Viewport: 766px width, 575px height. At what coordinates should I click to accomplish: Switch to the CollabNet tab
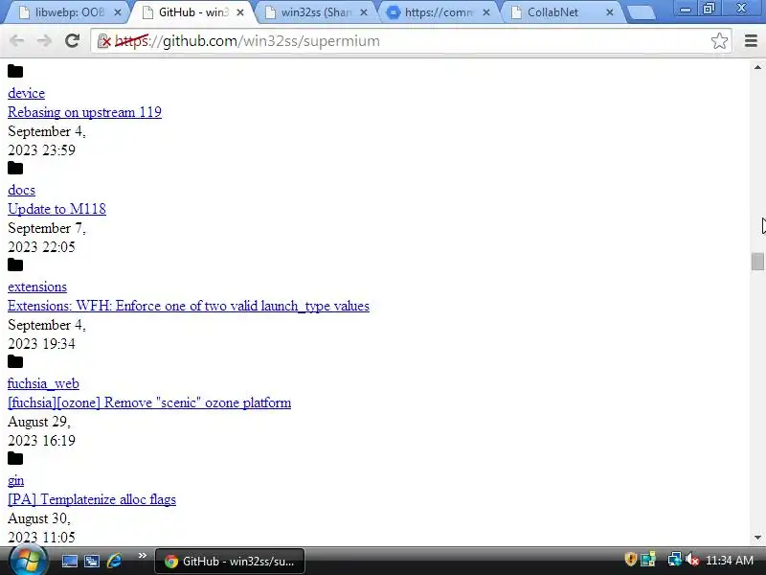(552, 12)
